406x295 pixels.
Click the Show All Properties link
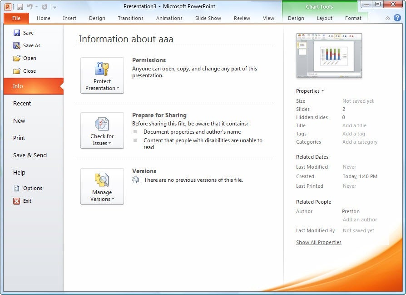point(318,242)
